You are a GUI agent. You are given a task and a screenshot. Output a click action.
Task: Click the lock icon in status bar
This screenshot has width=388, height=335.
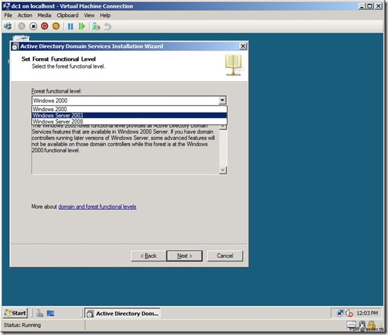371,325
